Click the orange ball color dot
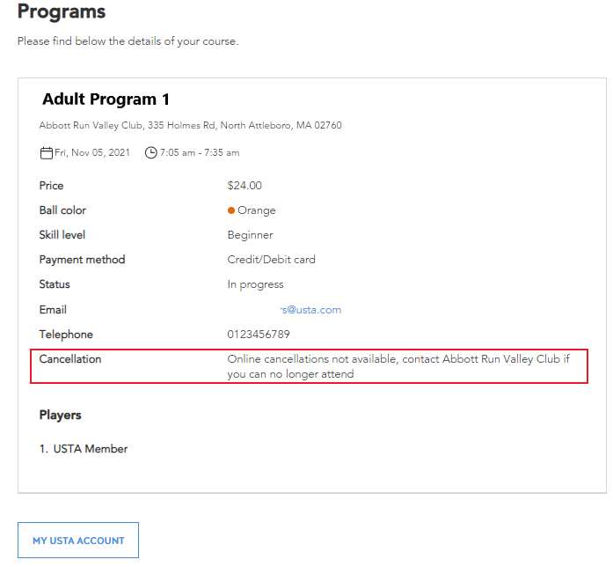 pyautogui.click(x=231, y=210)
